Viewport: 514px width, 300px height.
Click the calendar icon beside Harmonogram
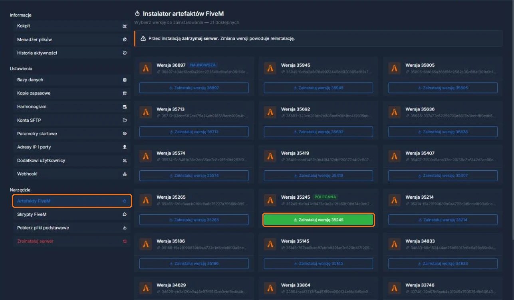point(125,107)
